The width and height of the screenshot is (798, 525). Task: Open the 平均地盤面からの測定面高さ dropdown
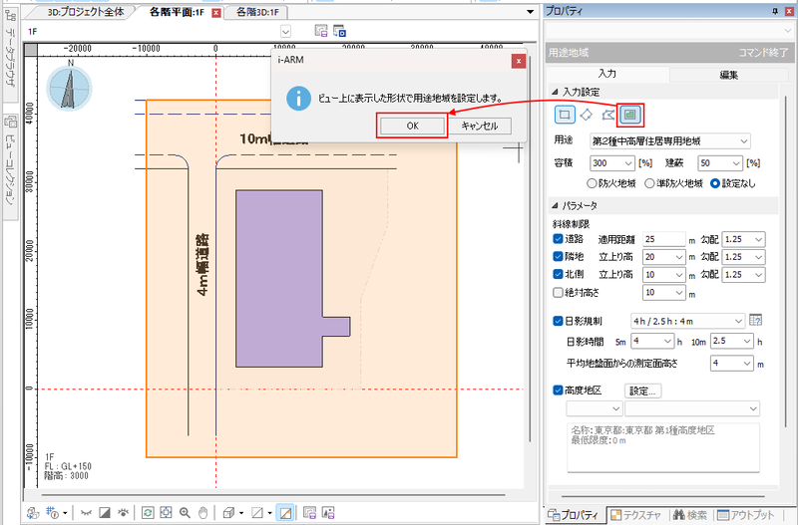[x=732, y=364]
